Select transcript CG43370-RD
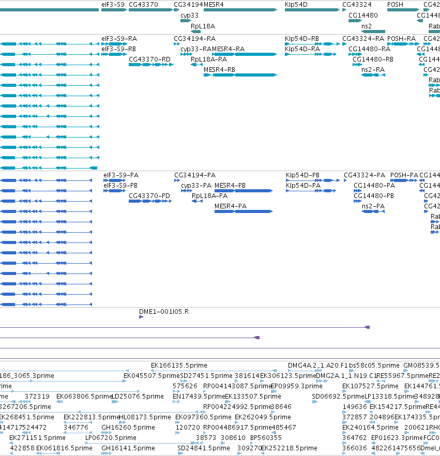The image size is (440, 456). [151, 65]
